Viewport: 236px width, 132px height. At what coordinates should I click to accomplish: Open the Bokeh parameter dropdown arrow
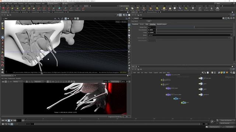(x=231, y=35)
